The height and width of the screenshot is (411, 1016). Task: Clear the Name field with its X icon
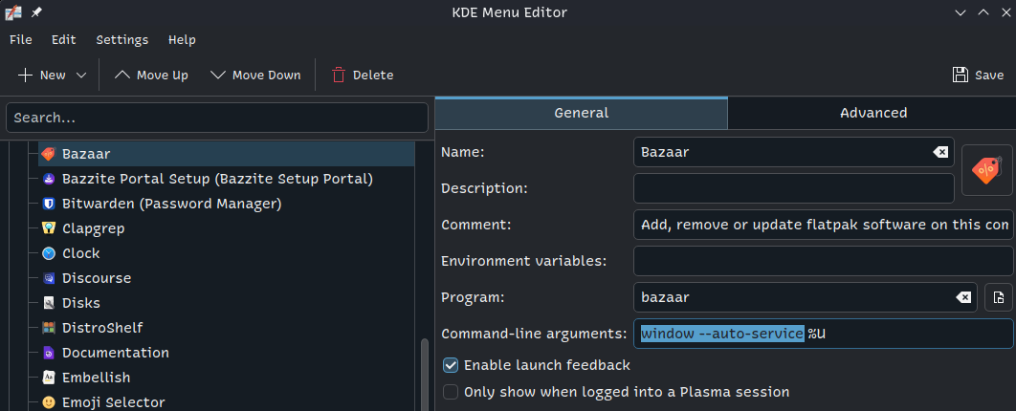point(940,152)
